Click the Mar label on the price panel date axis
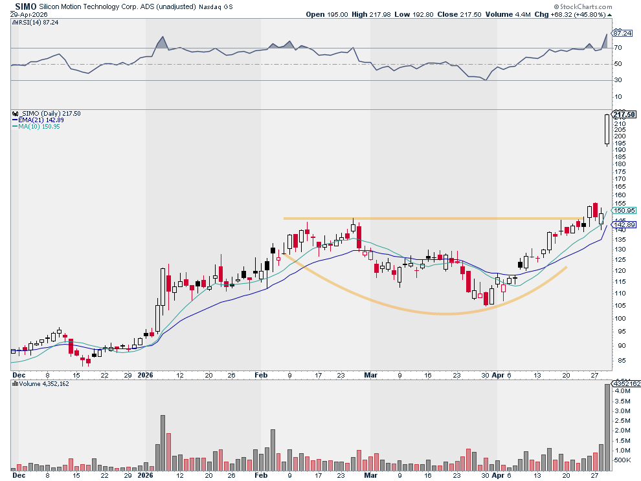Image resolution: width=641 pixels, height=481 pixels. pyautogui.click(x=370, y=375)
